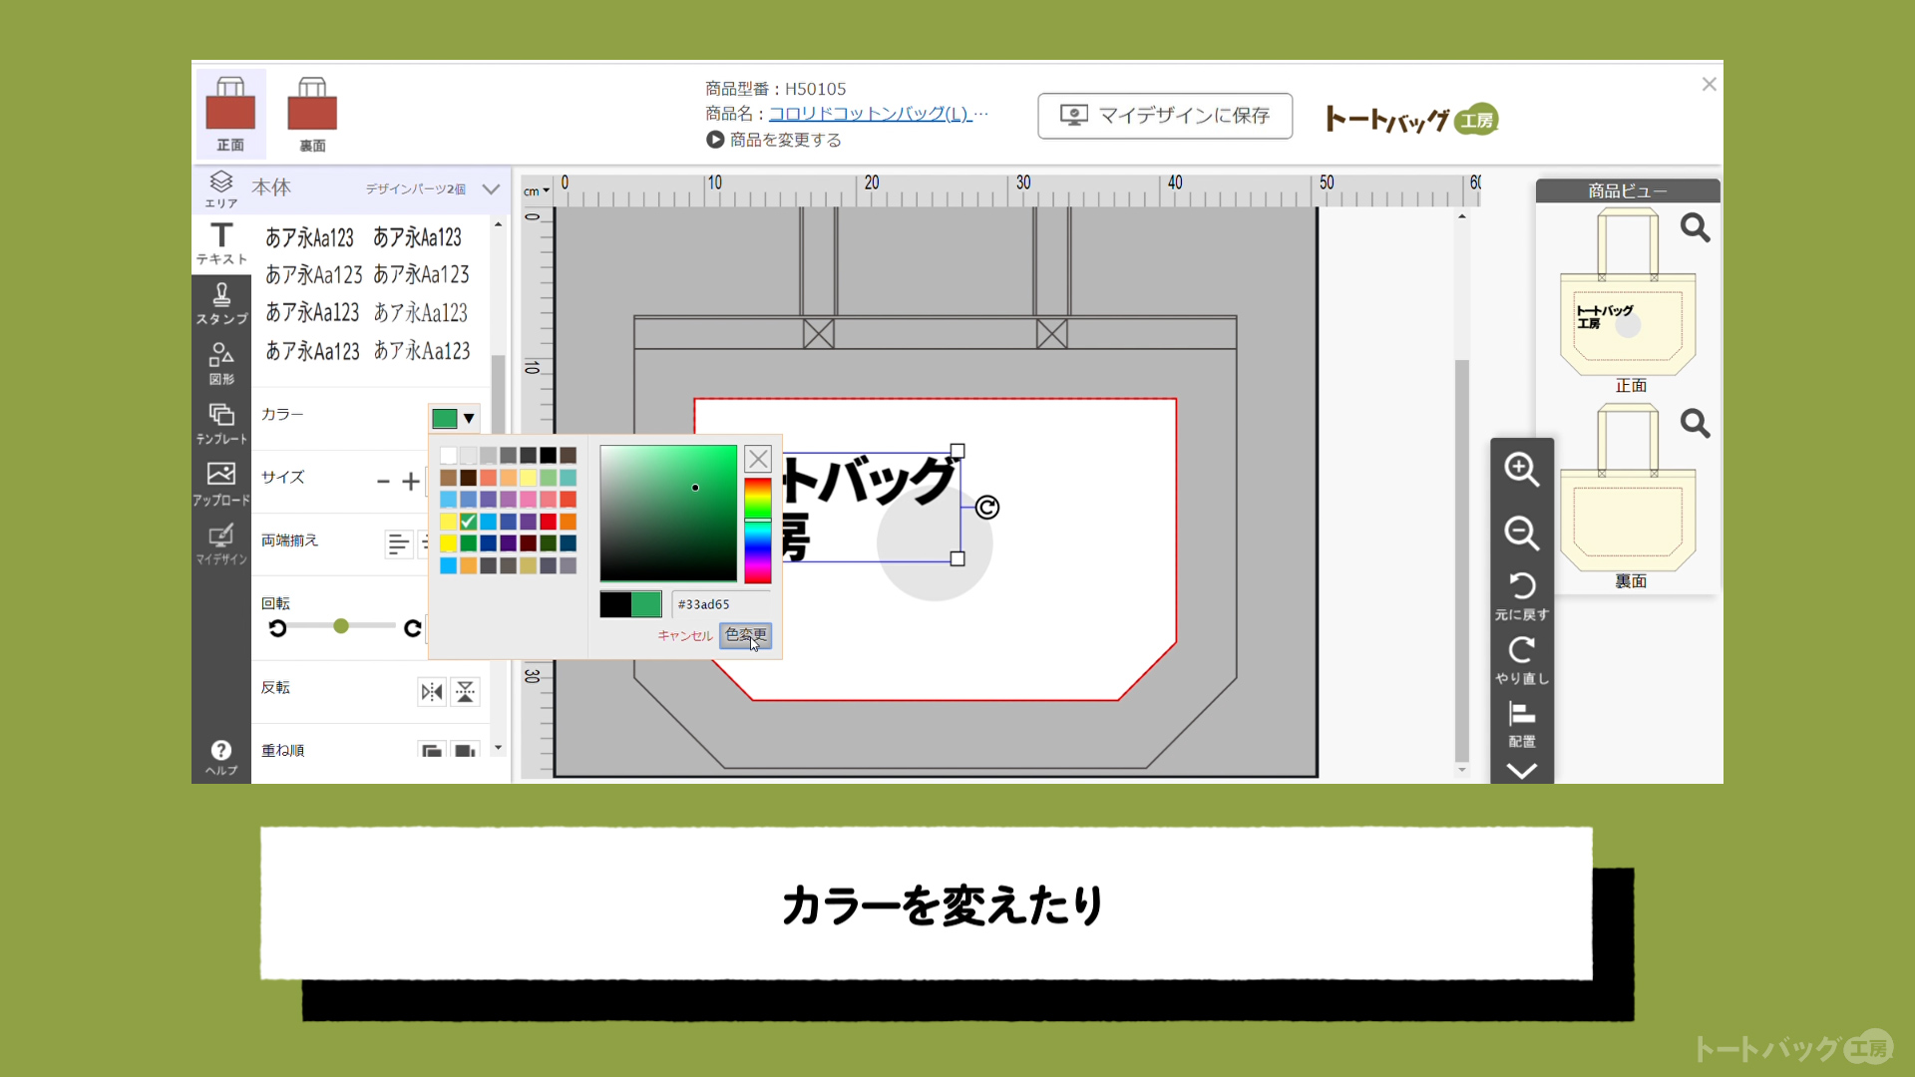This screenshot has width=1915, height=1077.
Task: Rotate counterclockwise using the 回転 left icon
Action: click(277, 627)
